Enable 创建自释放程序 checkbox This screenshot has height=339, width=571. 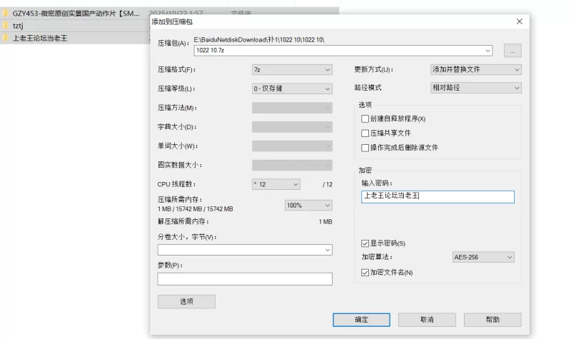point(365,118)
